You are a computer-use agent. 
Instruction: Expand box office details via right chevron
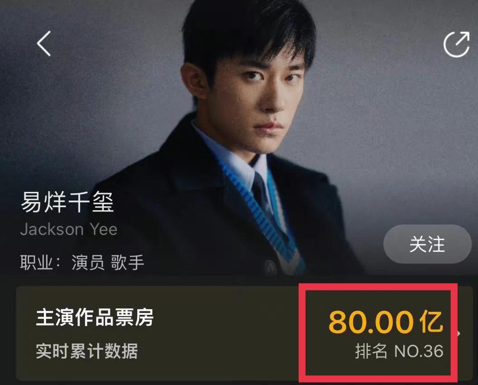tap(459, 333)
